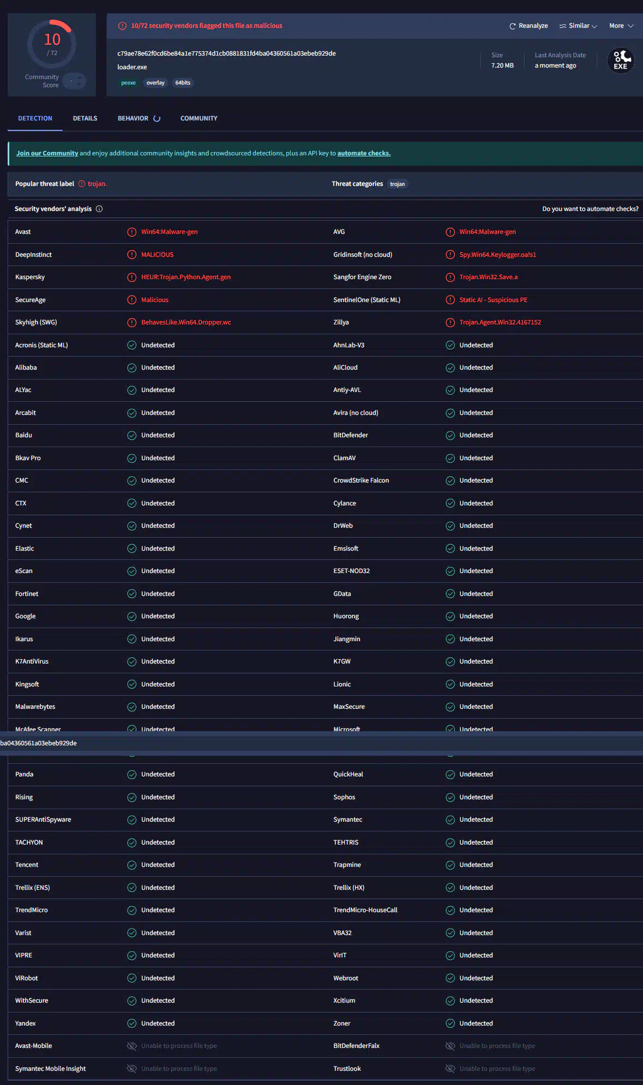
Task: Follow the Join our Community link
Action: point(47,153)
